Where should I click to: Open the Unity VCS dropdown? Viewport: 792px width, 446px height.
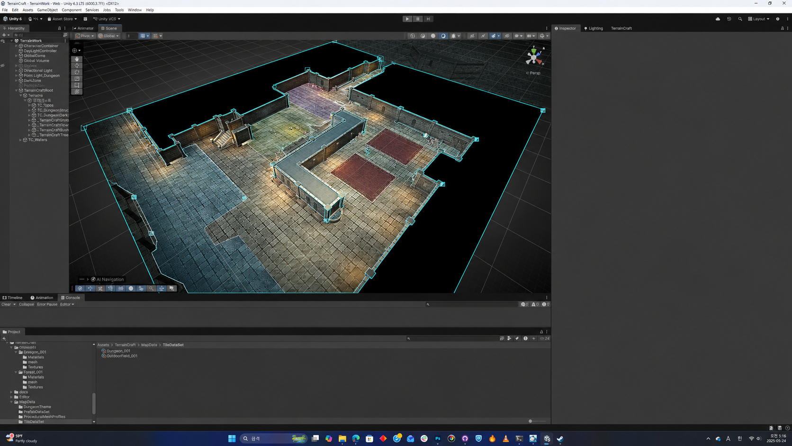[x=107, y=19]
